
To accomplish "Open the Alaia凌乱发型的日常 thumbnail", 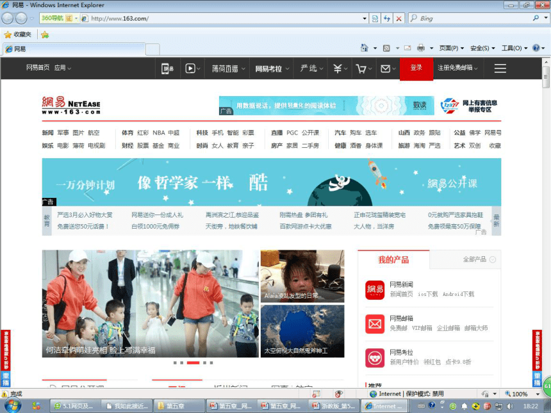I will (302, 276).
